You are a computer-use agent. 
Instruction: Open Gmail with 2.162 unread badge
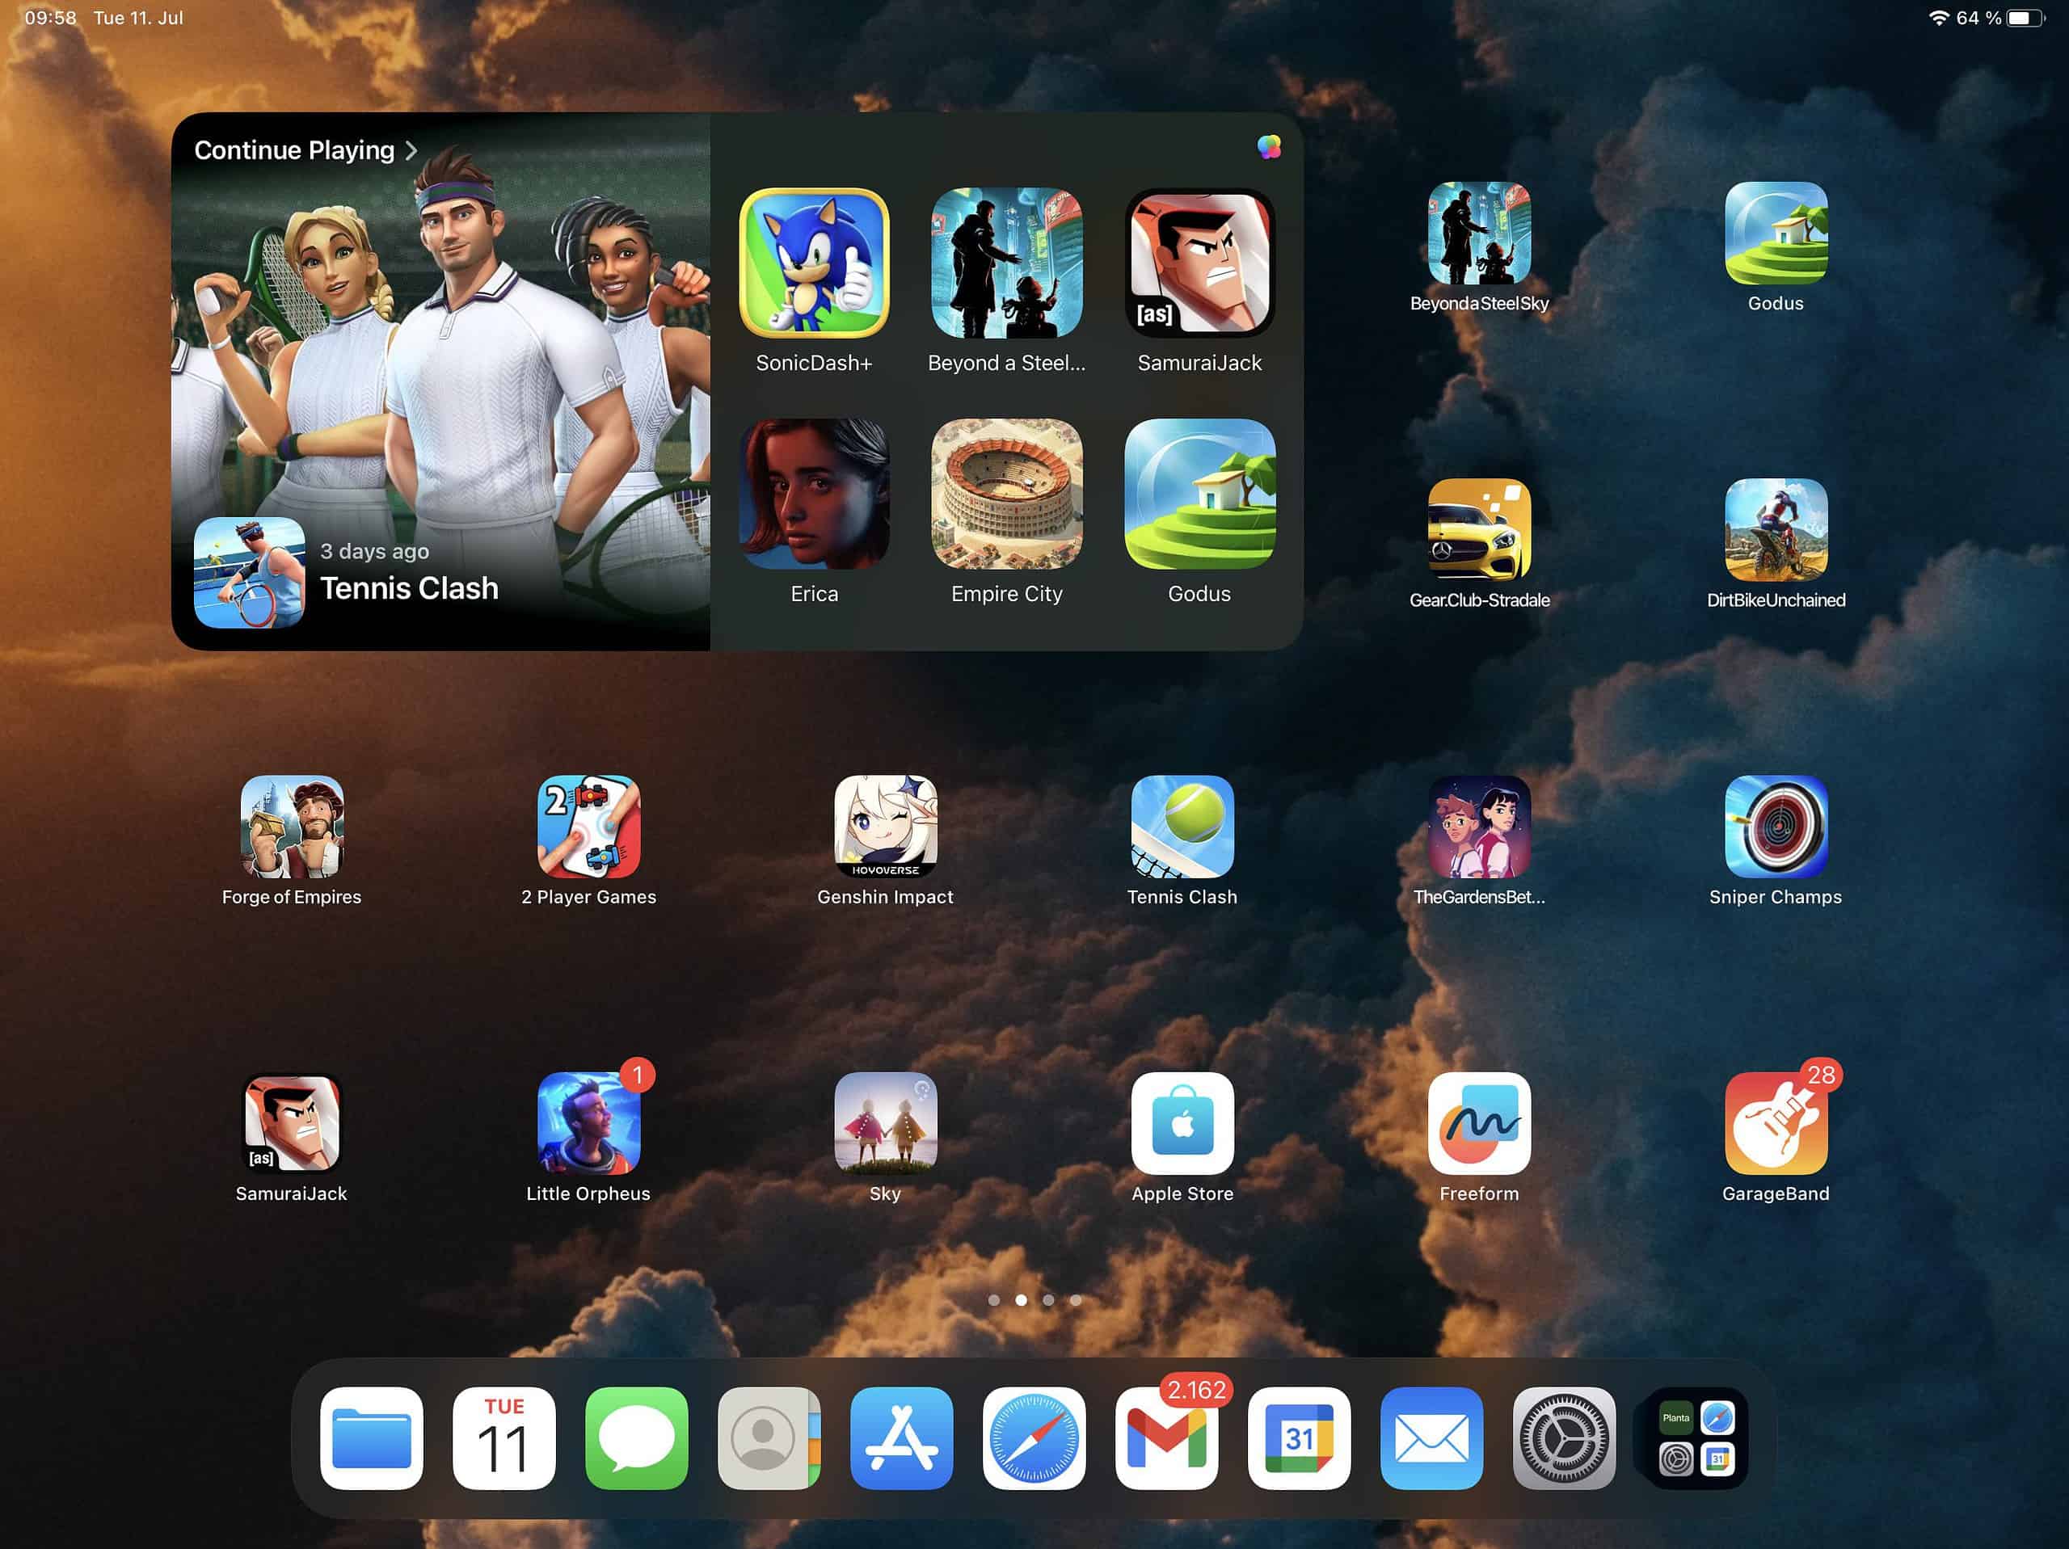[x=1166, y=1437]
